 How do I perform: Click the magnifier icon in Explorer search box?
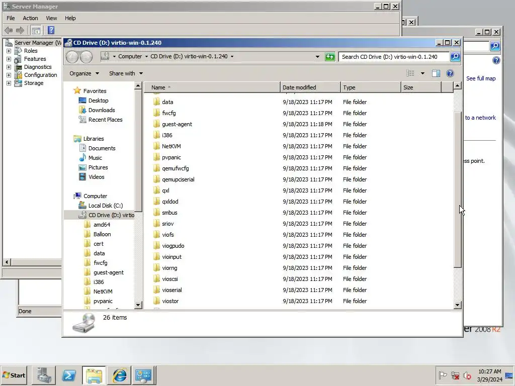click(455, 56)
